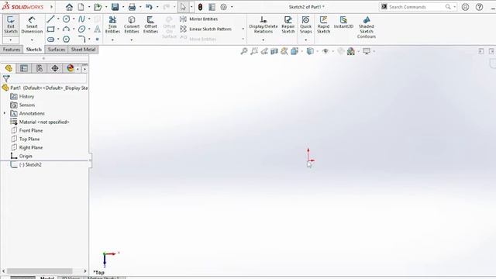Viewport: 496px width, 279px height.
Task: Click the Print icon
Action: 132,7
